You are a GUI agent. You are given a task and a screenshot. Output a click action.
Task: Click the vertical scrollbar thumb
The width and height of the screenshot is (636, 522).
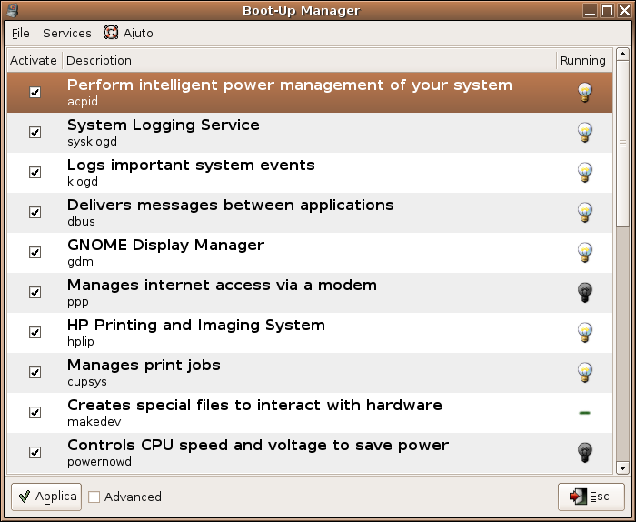click(622, 144)
